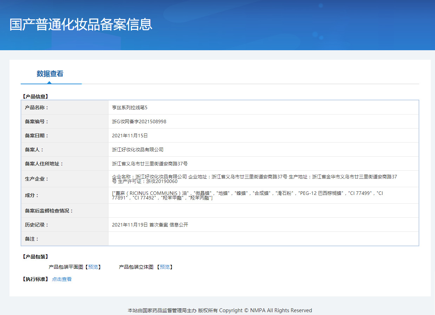Click the 【产品包装】 section heading
The image size is (435, 315).
pos(35,257)
